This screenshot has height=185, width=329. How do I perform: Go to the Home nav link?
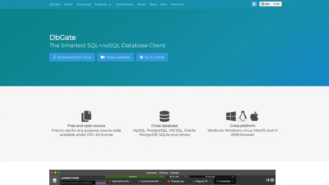pos(68,5)
